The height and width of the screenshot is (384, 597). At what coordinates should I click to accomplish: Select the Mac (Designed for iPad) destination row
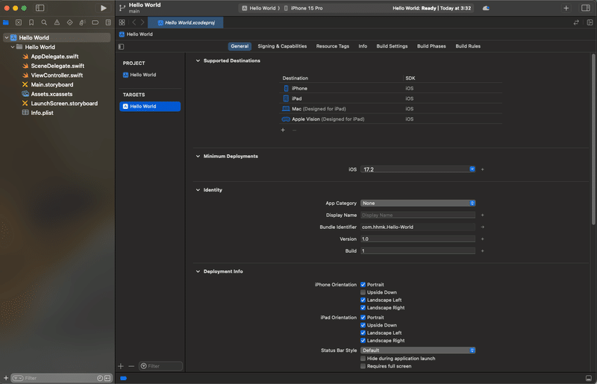pyautogui.click(x=390, y=109)
